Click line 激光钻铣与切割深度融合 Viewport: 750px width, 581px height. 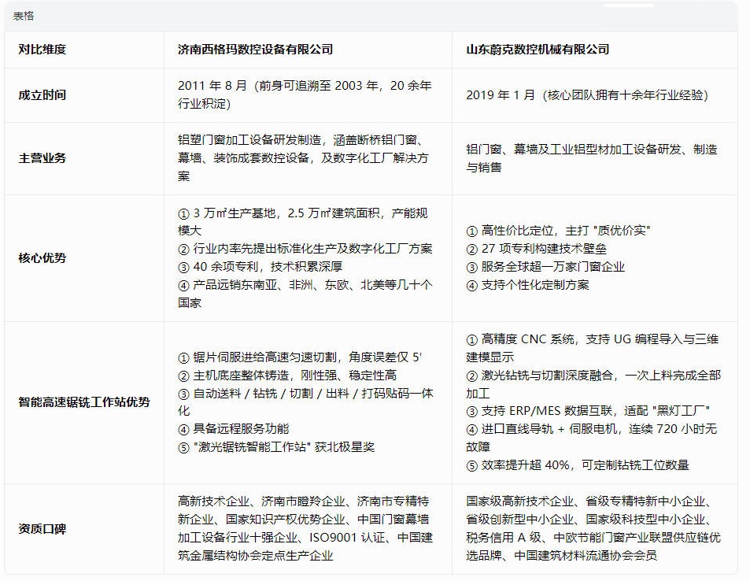pyautogui.click(x=593, y=384)
